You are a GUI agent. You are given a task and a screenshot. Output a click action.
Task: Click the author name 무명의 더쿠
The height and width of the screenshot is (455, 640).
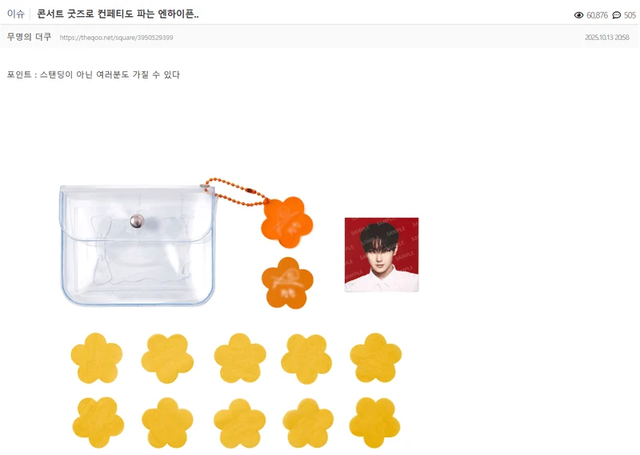tap(29, 37)
